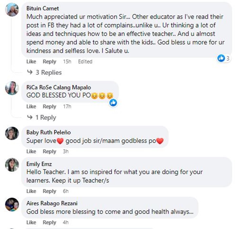The image size is (245, 229).
Task: Reply to RiCa RoSe Calang Mapalo's comment
Action: [50, 107]
